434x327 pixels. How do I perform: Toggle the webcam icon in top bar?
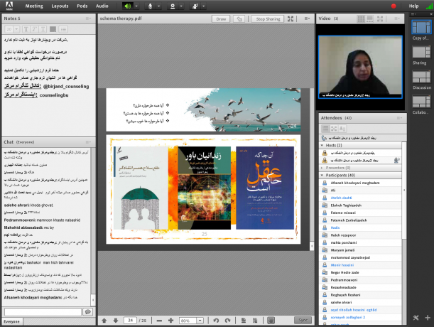point(173,6)
